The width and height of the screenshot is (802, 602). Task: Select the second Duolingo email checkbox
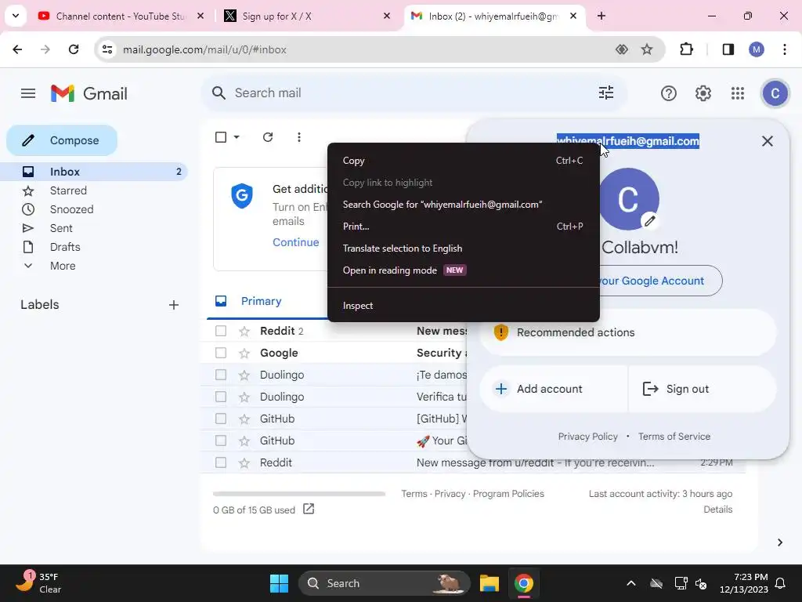(221, 397)
